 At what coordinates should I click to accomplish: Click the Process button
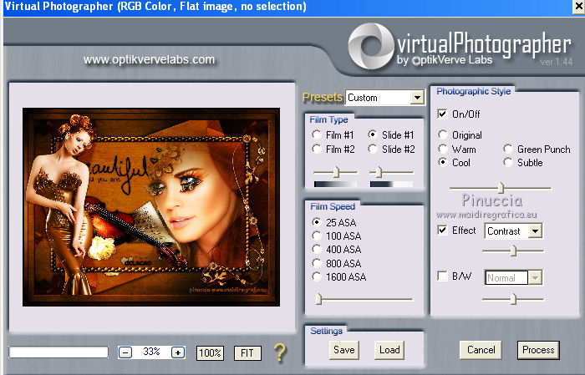pyautogui.click(x=538, y=350)
